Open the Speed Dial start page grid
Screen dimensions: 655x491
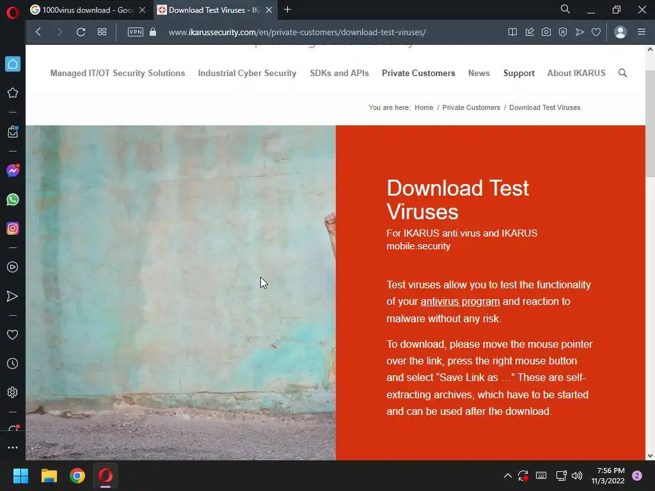tap(102, 32)
